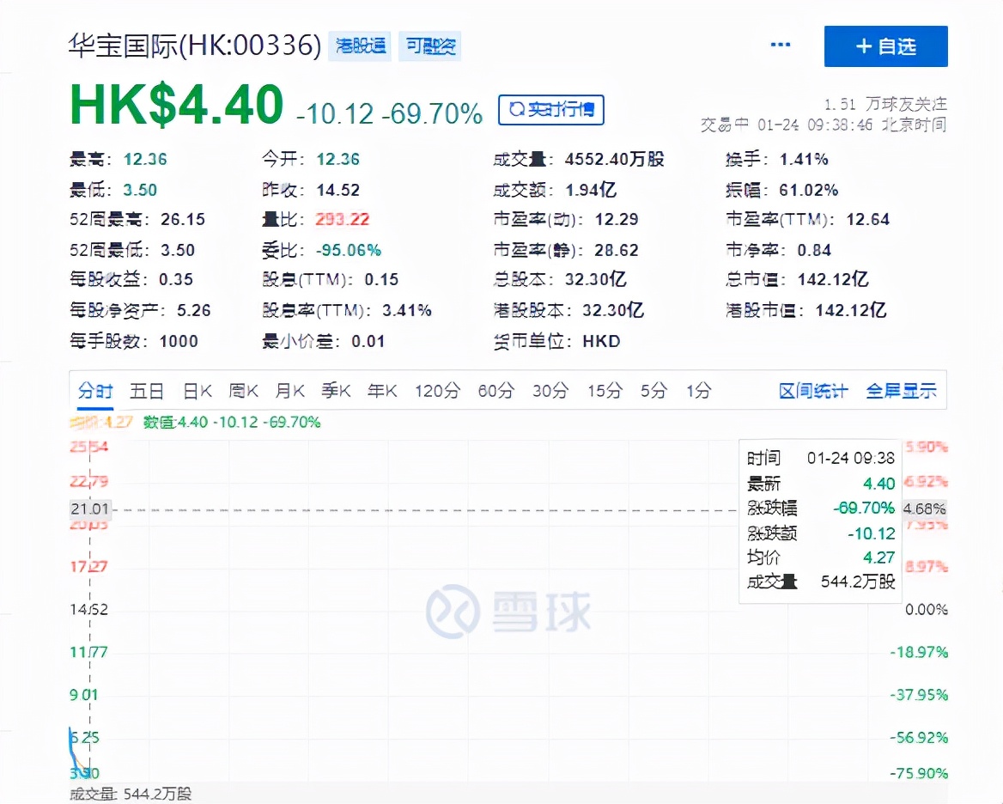Click the 最高 value 12.36
This screenshot has height=804, width=1003.
point(145,159)
